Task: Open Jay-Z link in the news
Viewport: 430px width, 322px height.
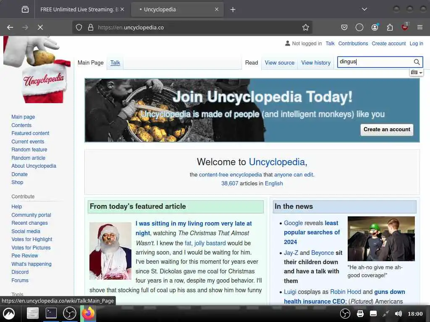Action: pyautogui.click(x=291, y=253)
